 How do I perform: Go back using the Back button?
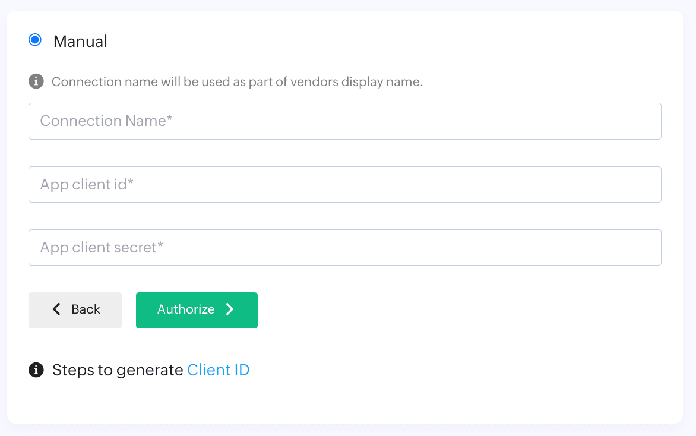coord(75,310)
